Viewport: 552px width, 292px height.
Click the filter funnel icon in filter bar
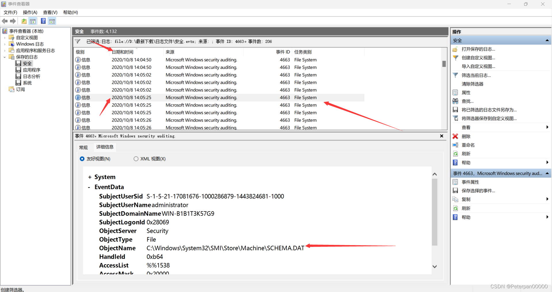78,41
